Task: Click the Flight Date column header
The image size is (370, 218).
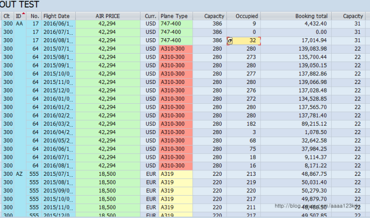Action: coord(56,16)
